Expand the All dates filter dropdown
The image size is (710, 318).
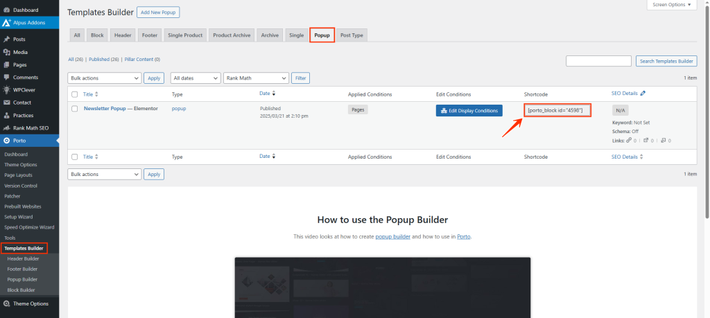coord(196,78)
